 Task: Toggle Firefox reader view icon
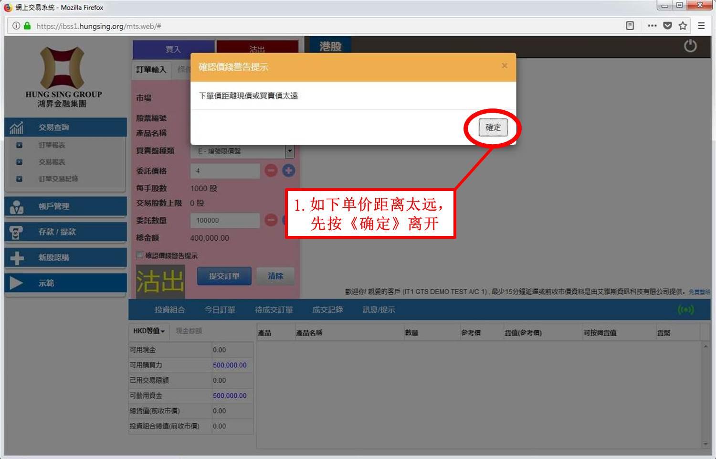click(630, 26)
